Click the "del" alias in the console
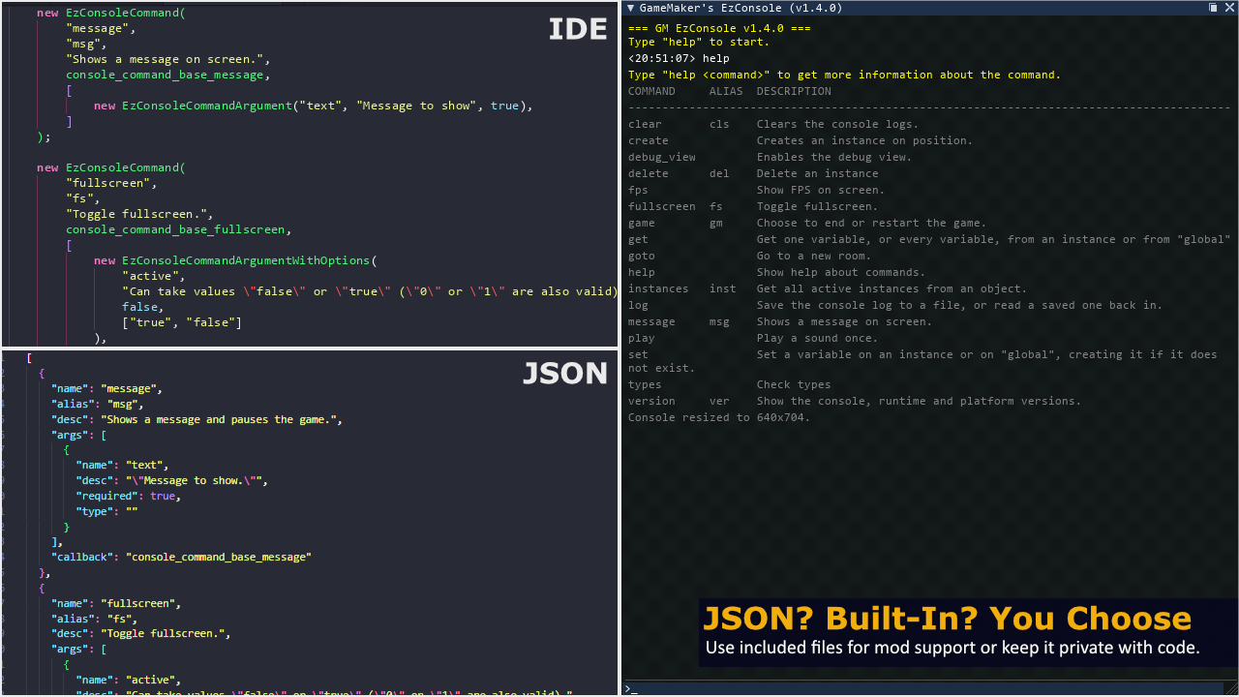 pyautogui.click(x=719, y=173)
